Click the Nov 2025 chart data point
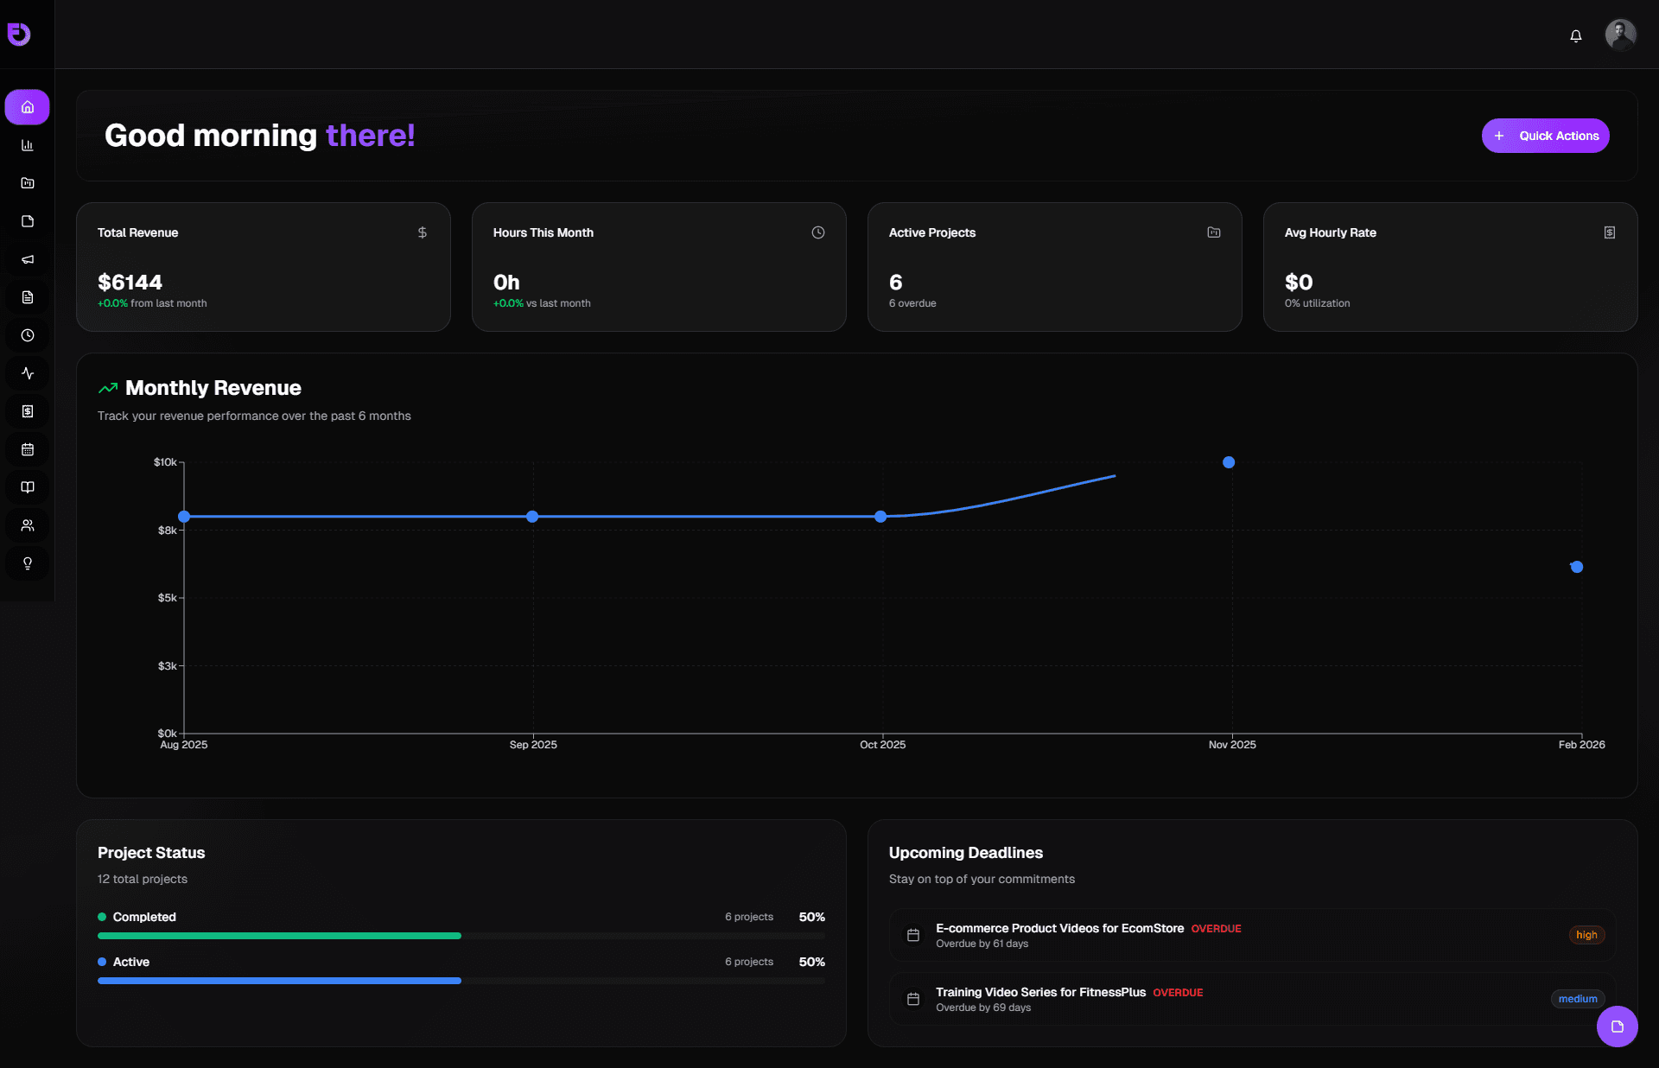The width and height of the screenshot is (1659, 1068). pyautogui.click(x=1229, y=462)
